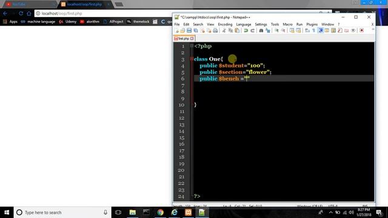Open the alorithm bookmark
Viewport: 388px width, 218px height.
coord(90,22)
